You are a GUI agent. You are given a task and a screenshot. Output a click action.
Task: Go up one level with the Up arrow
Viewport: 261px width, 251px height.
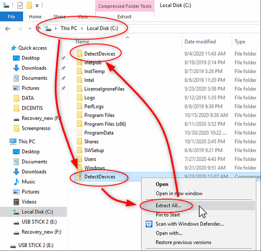(x=39, y=28)
